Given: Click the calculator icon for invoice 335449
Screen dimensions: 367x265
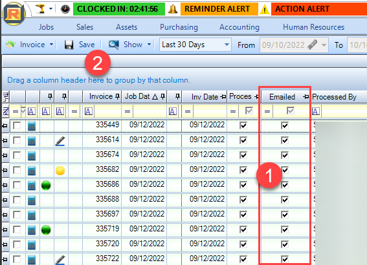Looking at the screenshot, I should pos(32,126).
